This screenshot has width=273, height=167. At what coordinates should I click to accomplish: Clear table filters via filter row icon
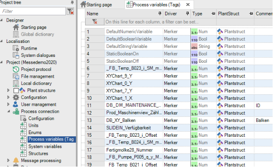(x=95, y=22)
